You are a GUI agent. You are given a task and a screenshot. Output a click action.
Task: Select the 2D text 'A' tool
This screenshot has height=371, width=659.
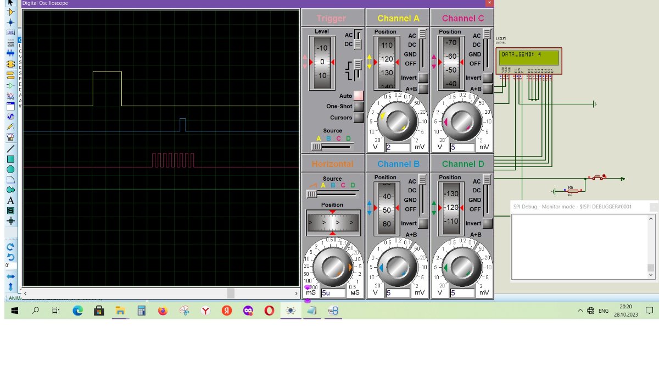10,201
